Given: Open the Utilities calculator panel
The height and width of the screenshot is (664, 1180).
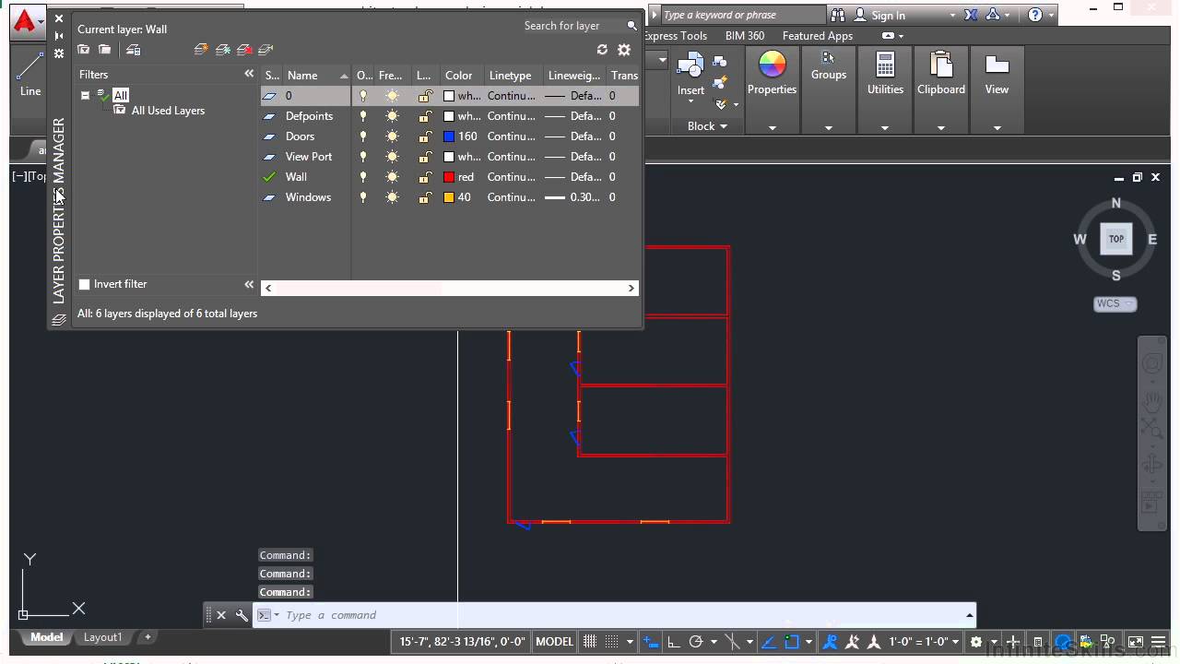Looking at the screenshot, I should 885,74.
